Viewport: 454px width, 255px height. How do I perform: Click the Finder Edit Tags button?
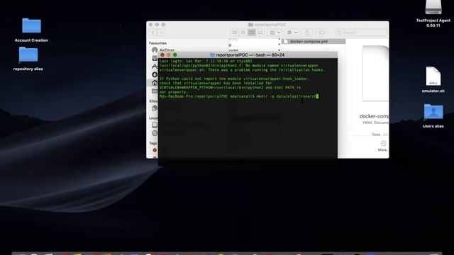click(x=321, y=33)
